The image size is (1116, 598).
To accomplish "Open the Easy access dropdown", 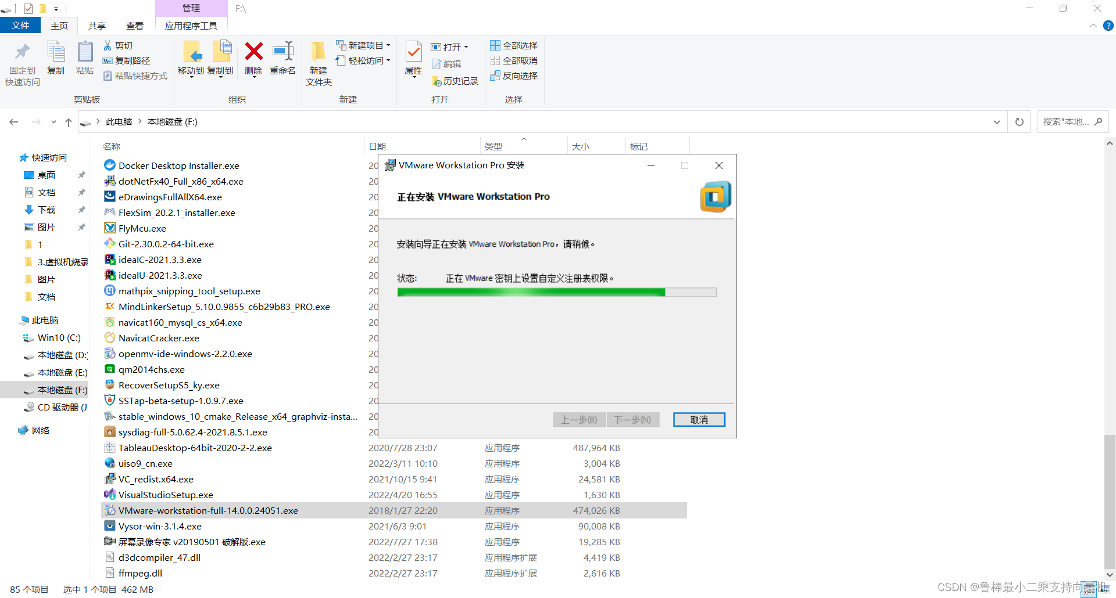I will [363, 60].
